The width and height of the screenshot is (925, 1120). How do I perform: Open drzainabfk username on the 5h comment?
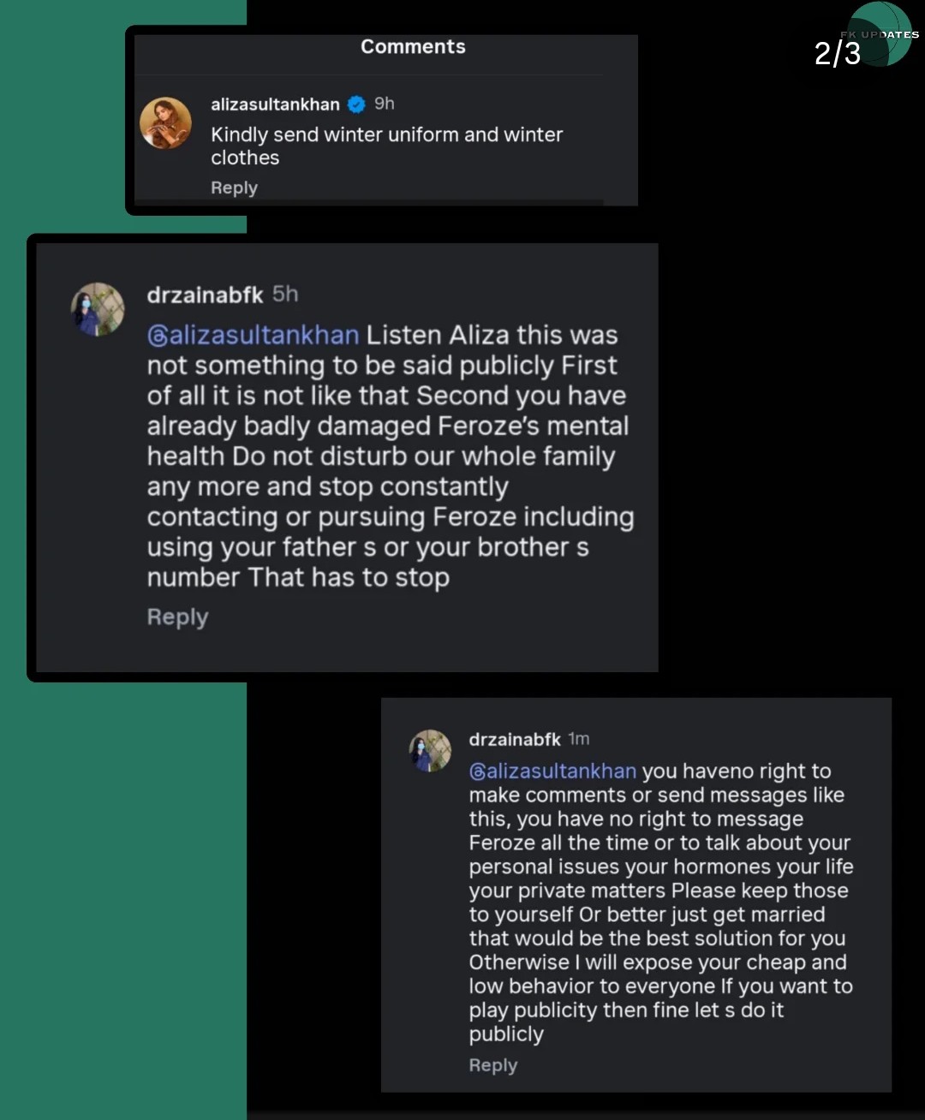coord(205,295)
